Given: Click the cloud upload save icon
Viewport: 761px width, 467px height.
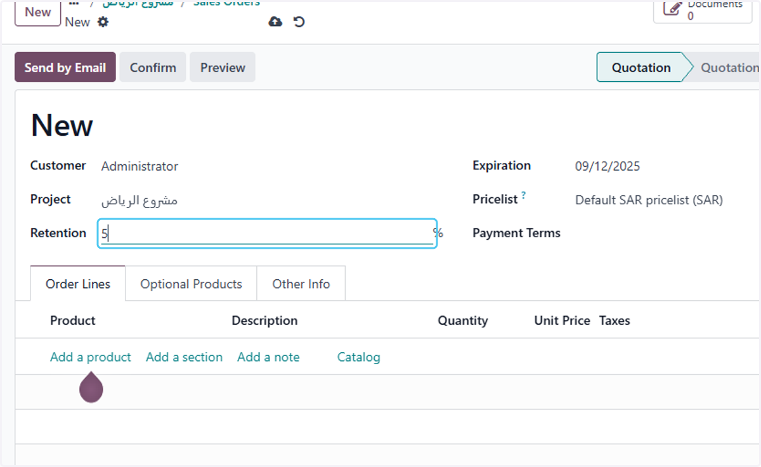Looking at the screenshot, I should click(275, 22).
